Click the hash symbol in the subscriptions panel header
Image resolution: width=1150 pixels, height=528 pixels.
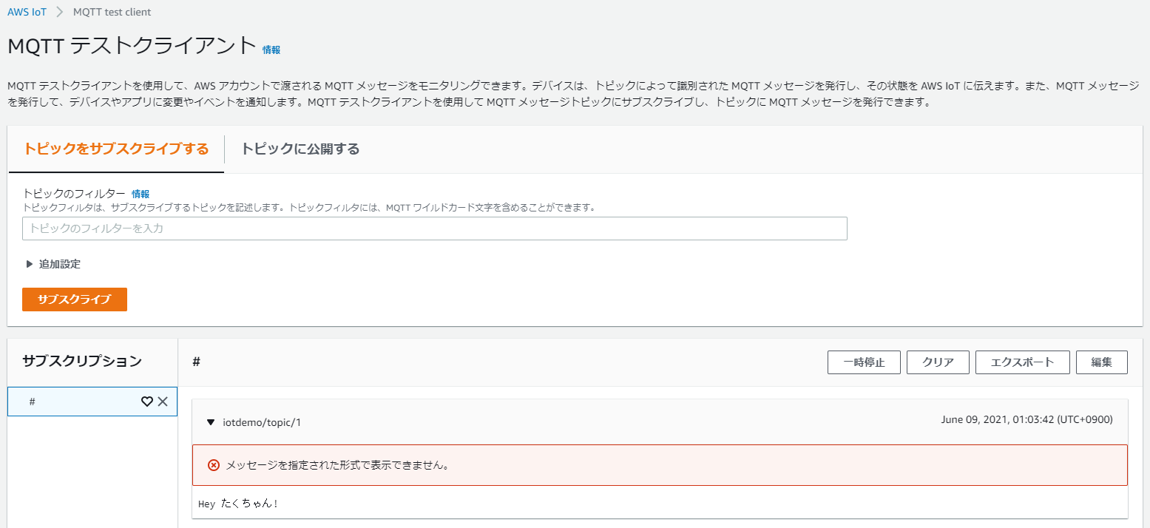click(x=195, y=362)
